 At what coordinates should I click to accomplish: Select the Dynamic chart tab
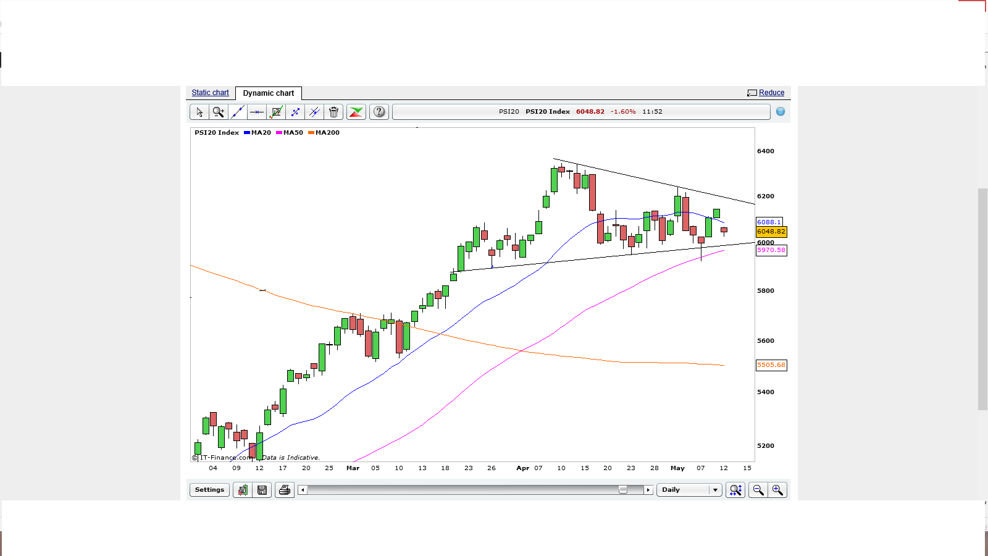point(269,93)
